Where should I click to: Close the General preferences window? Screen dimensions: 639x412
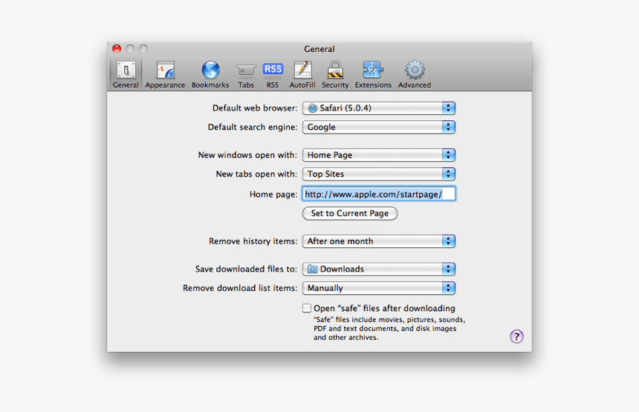pyautogui.click(x=117, y=49)
